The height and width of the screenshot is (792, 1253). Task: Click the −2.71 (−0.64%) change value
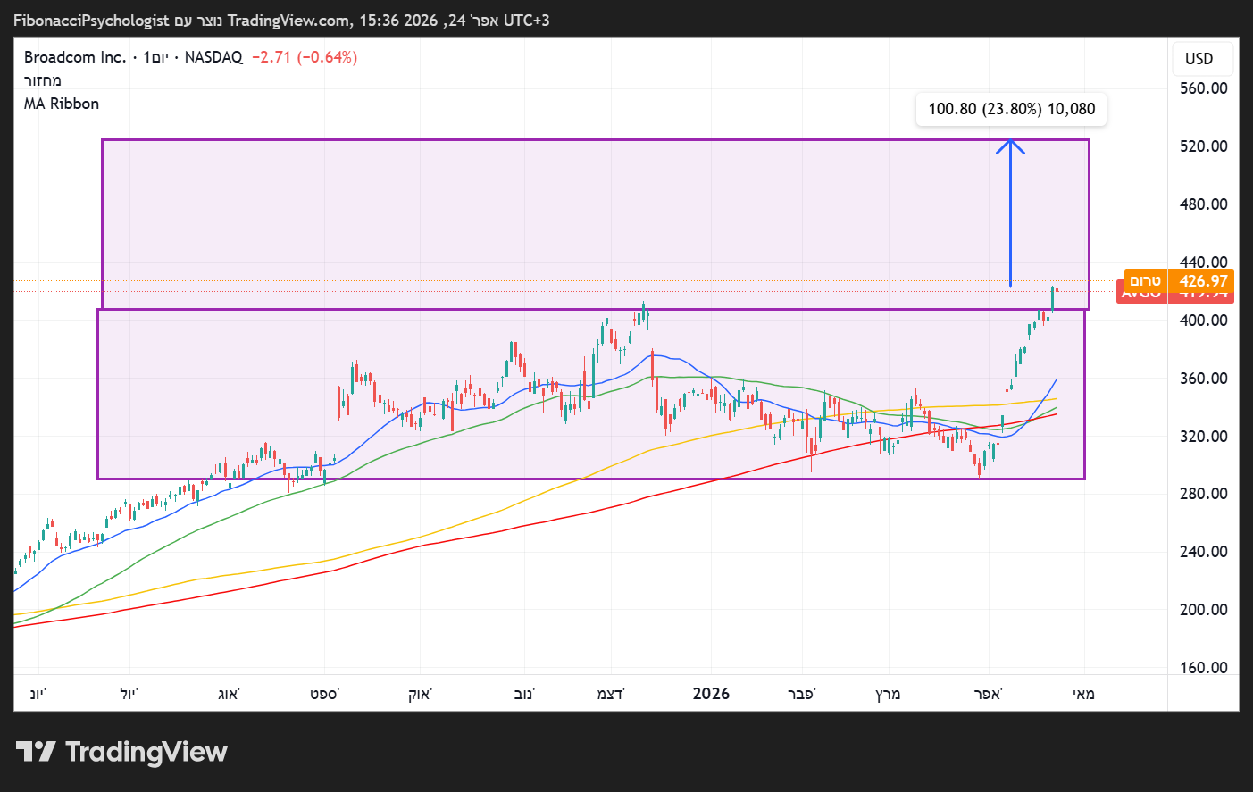click(x=305, y=57)
